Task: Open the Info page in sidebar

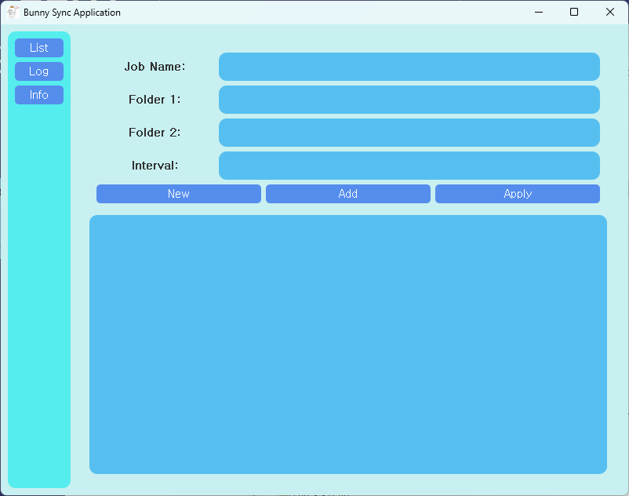Action: point(39,95)
